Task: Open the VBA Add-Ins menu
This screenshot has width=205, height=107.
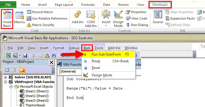Action: pos(114,48)
